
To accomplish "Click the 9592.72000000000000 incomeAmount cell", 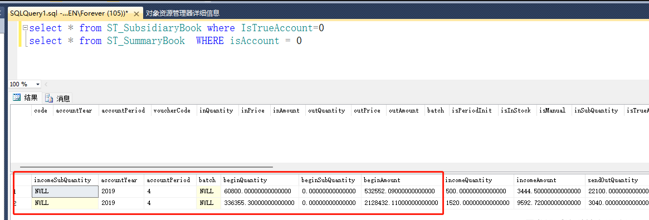I will pos(550,203).
